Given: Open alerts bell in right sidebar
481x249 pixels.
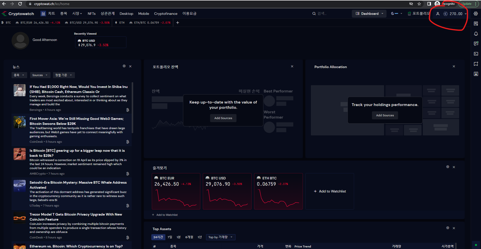Looking at the screenshot, I should click(x=476, y=34).
